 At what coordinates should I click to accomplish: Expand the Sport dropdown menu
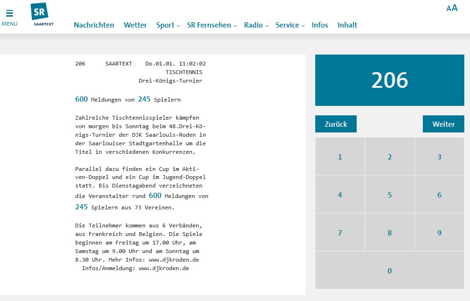pyautogui.click(x=168, y=25)
